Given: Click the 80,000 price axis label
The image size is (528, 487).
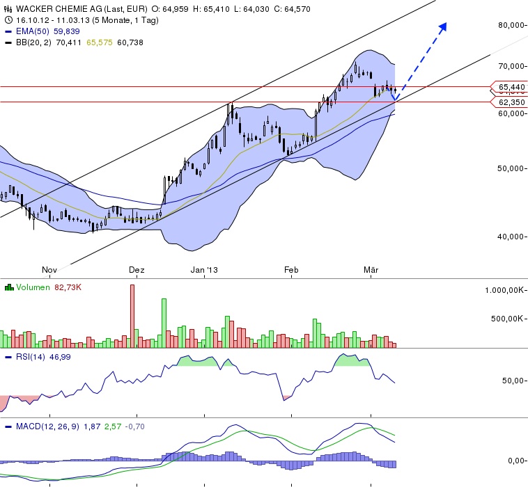Looking at the screenshot, I should coord(511,25).
